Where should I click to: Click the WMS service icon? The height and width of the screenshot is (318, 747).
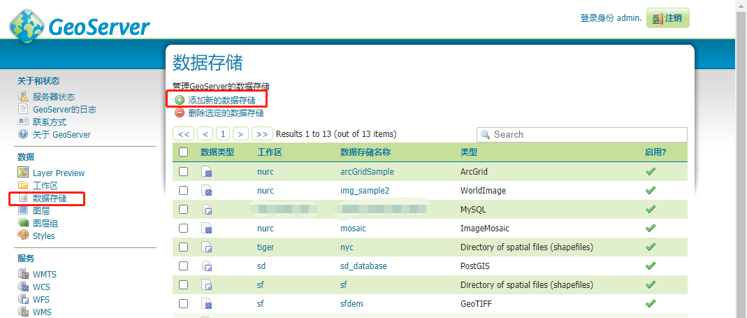(23, 312)
